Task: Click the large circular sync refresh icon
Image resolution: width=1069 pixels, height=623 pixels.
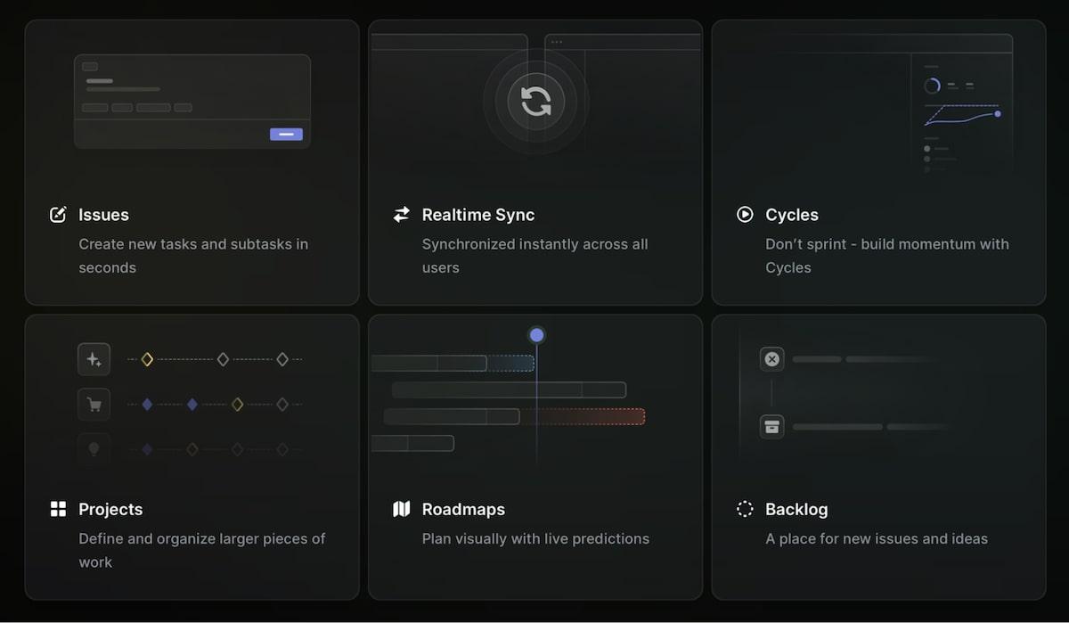Action: (535, 101)
